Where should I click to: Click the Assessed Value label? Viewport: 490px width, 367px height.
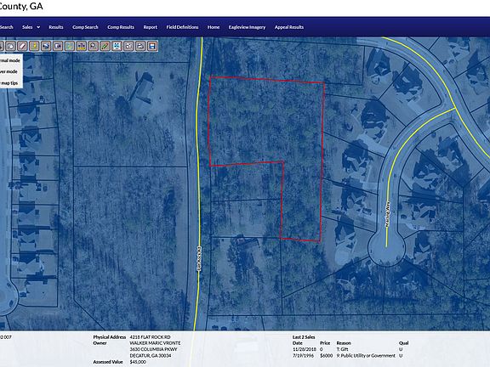(x=108, y=362)
